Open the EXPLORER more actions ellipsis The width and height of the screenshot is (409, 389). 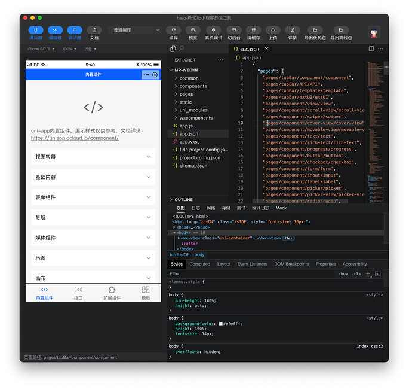pyautogui.click(x=220, y=60)
